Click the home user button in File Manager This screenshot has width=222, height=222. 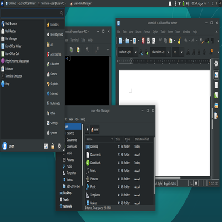tap(95, 129)
